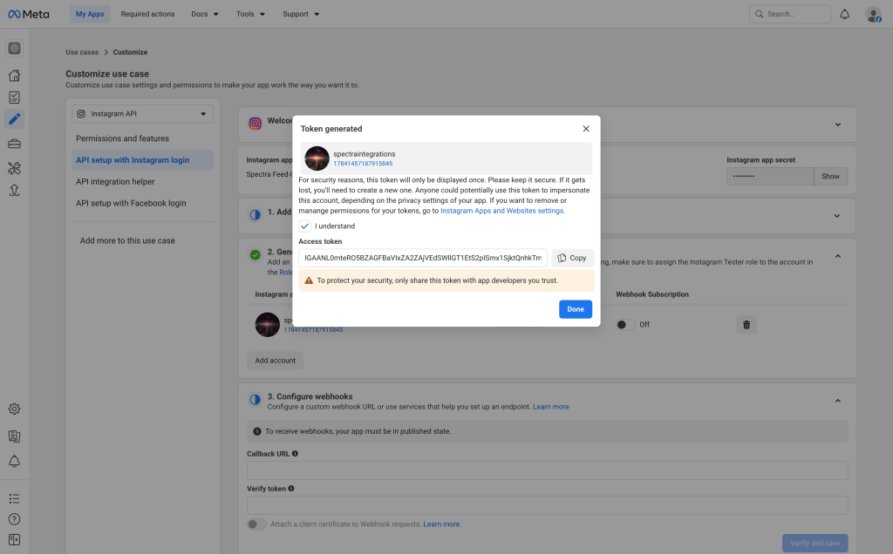Open the notifications bell in top bar
The image size is (893, 554).
tap(844, 14)
